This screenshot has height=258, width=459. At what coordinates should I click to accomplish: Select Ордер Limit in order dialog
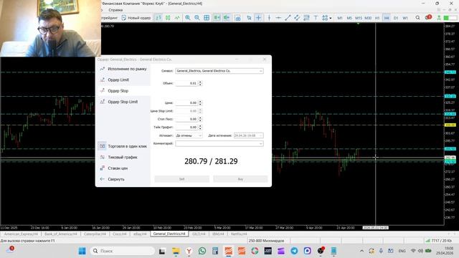(123, 80)
